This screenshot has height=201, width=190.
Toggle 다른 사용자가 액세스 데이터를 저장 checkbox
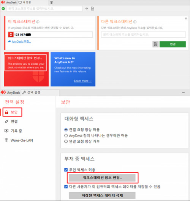pos(66,187)
